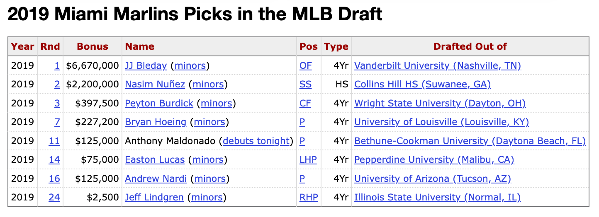Open Bryan Hoeing player link
This screenshot has height=217, width=599.
[x=156, y=122]
